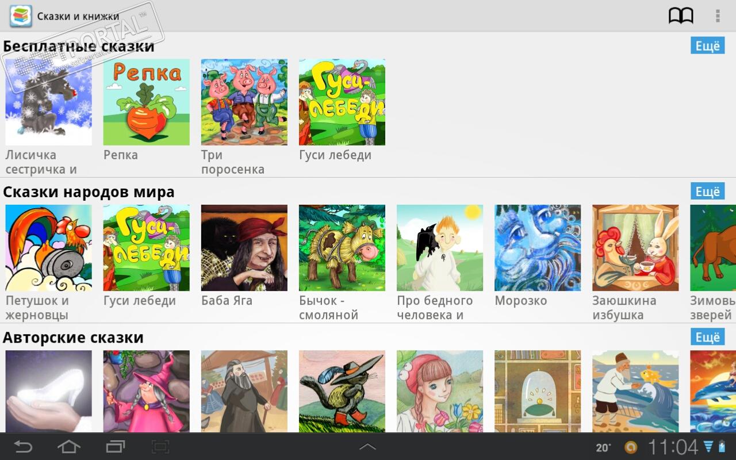Expand the up chevron in the navigation bar
The height and width of the screenshot is (460, 736).
click(x=367, y=447)
